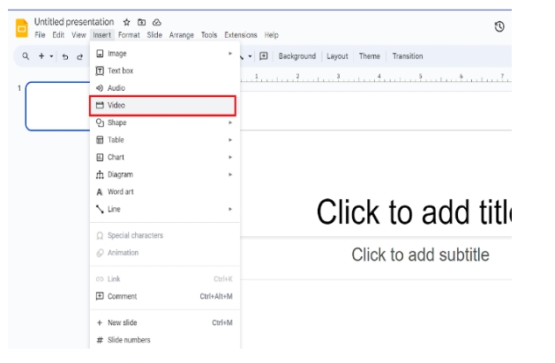Insert Word art
555x363 pixels.
[x=165, y=192]
